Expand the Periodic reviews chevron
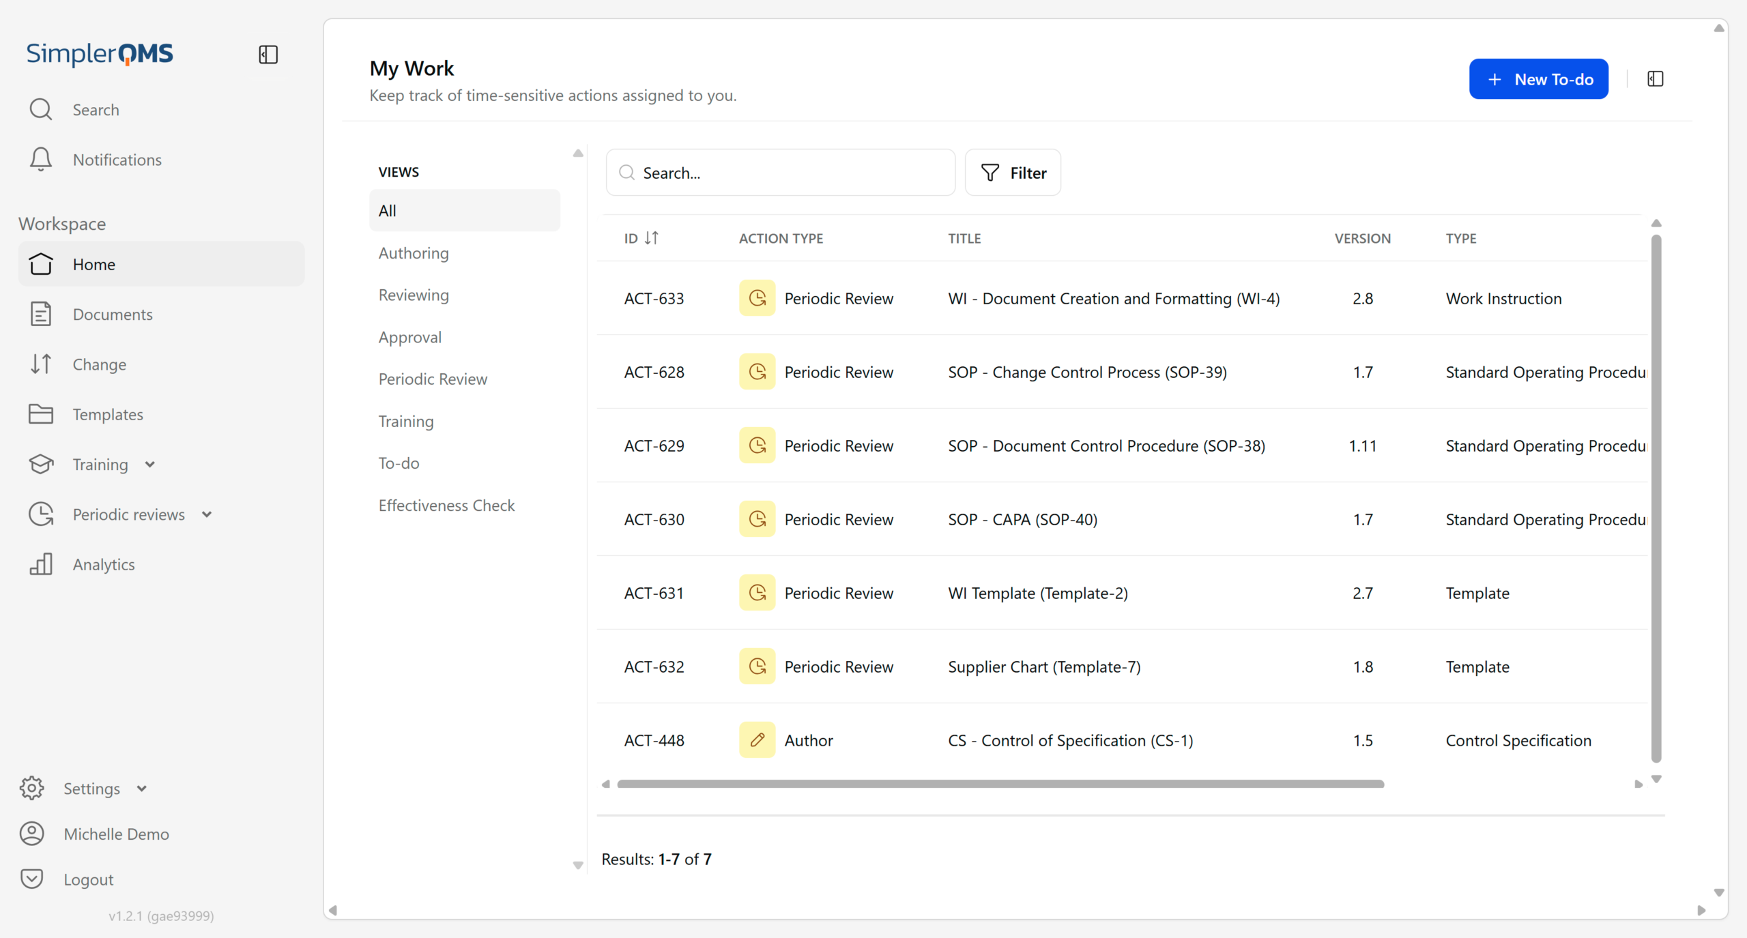The image size is (1747, 938). [207, 514]
